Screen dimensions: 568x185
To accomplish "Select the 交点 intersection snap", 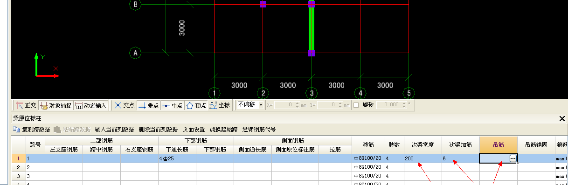I will tap(125, 105).
